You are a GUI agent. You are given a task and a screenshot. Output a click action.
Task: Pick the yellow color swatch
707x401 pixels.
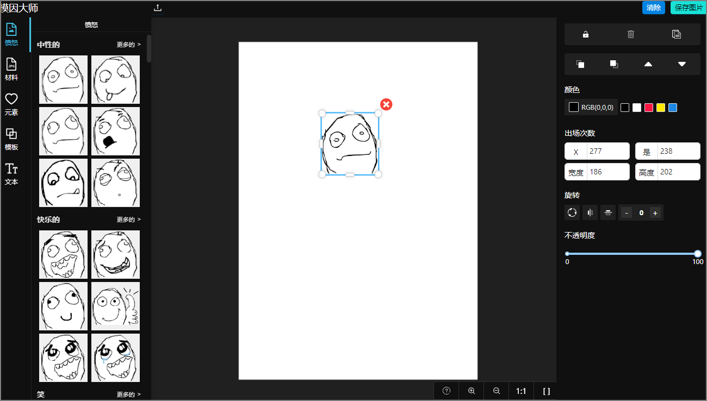[661, 108]
